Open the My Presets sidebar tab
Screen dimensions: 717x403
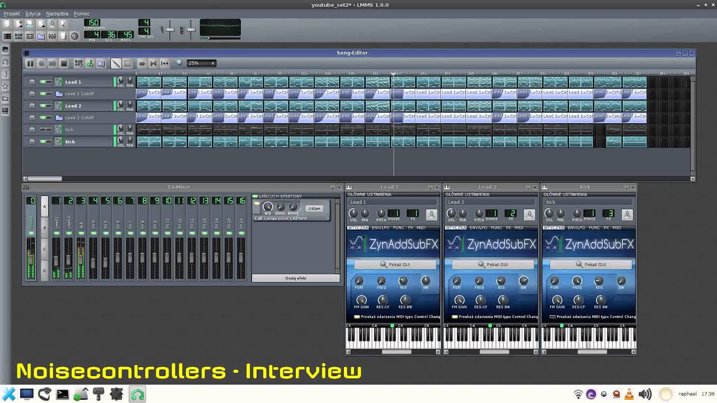pos(6,86)
